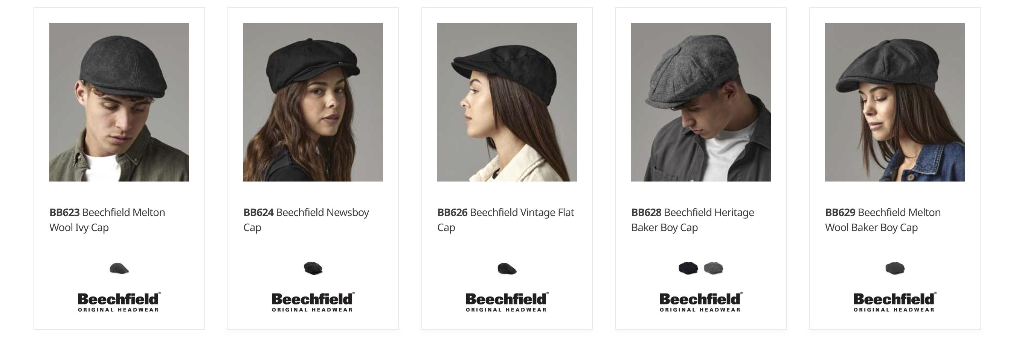Pick the black swatch for BB626 Vintage Flat Cap
Viewport: 1010px width, 345px height.
click(507, 268)
